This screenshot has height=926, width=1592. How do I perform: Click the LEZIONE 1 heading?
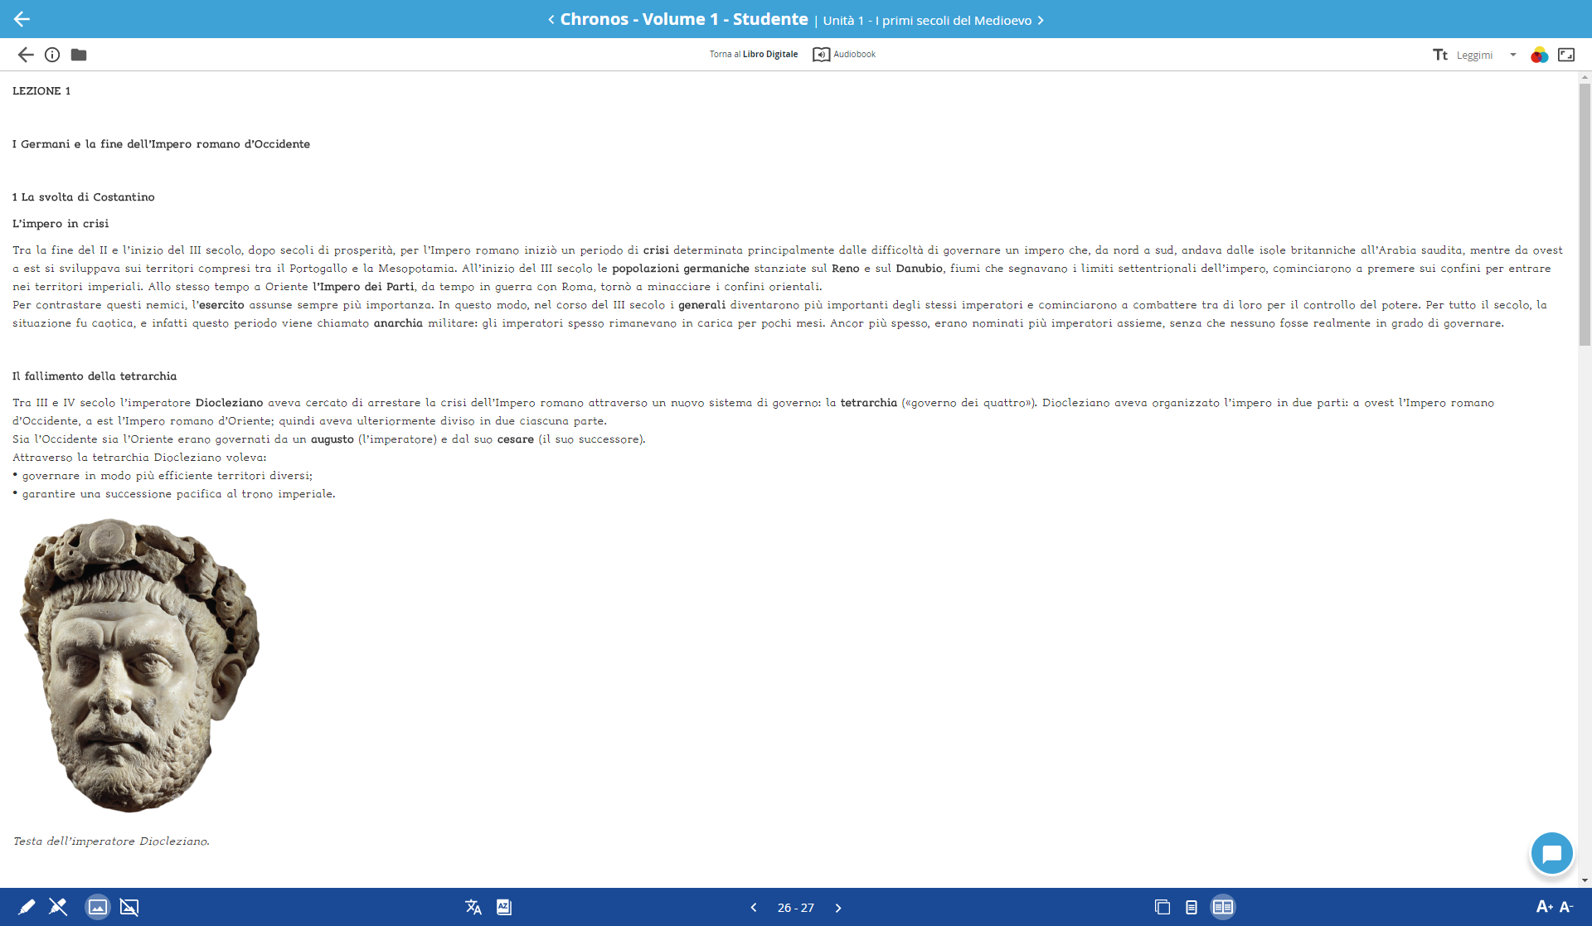tap(41, 91)
